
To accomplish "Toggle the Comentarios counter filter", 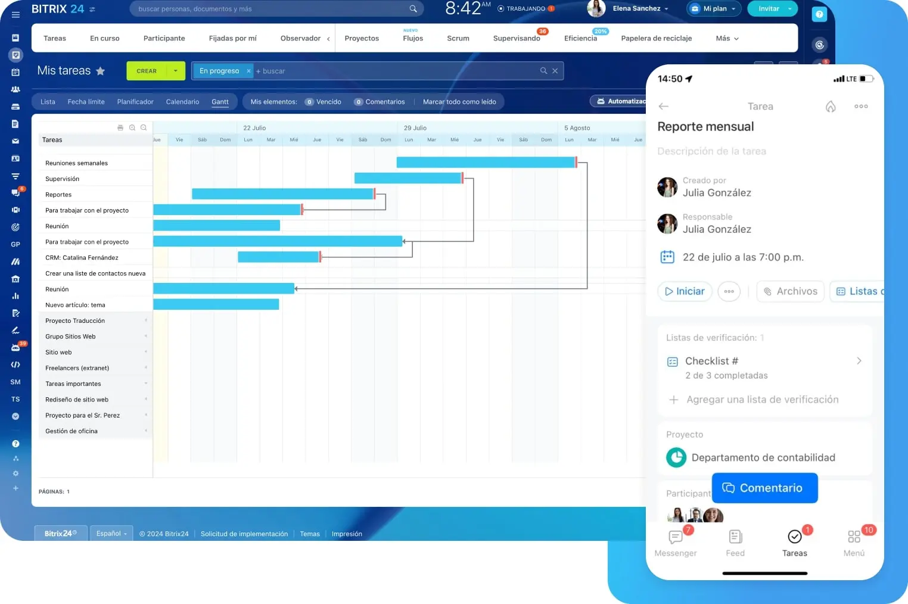I will [380, 102].
